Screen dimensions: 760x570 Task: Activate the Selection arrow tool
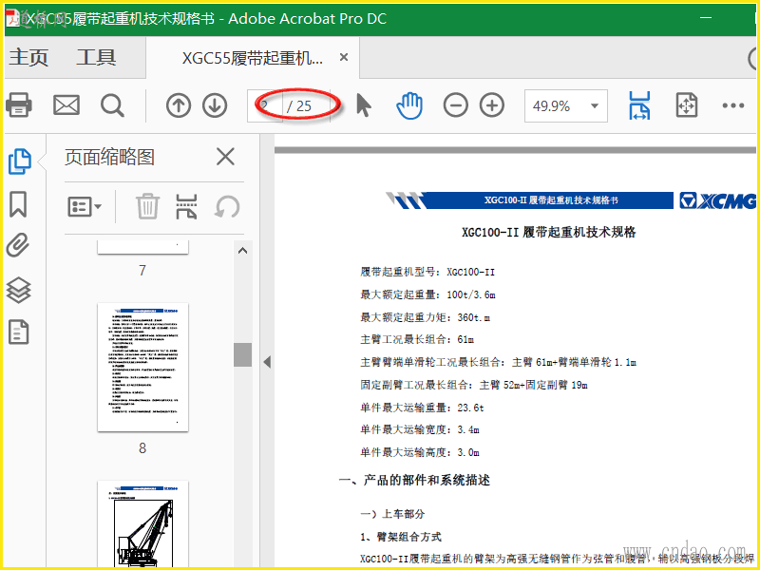364,105
